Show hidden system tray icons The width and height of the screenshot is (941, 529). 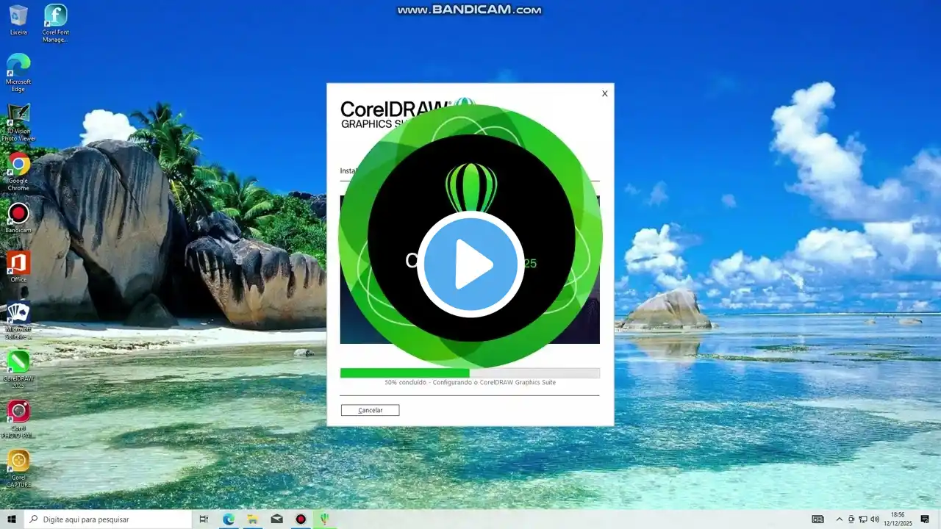point(840,519)
